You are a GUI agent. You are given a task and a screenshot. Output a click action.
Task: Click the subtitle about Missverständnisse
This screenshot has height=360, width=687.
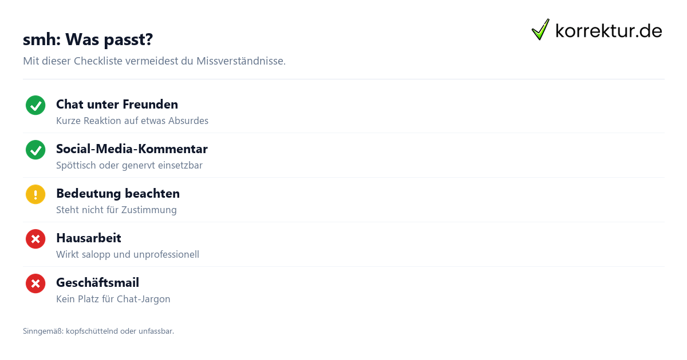coord(154,61)
